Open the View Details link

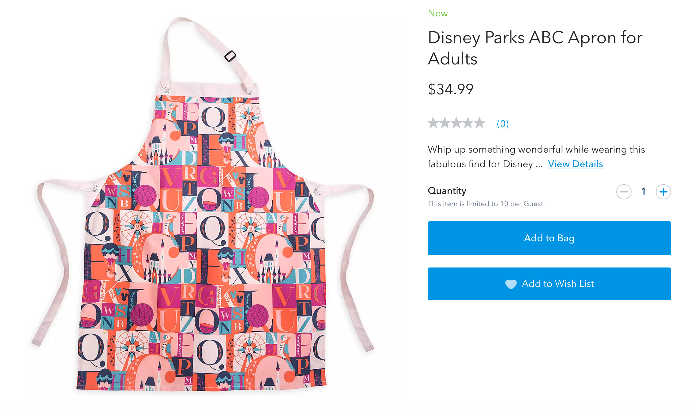tap(575, 164)
